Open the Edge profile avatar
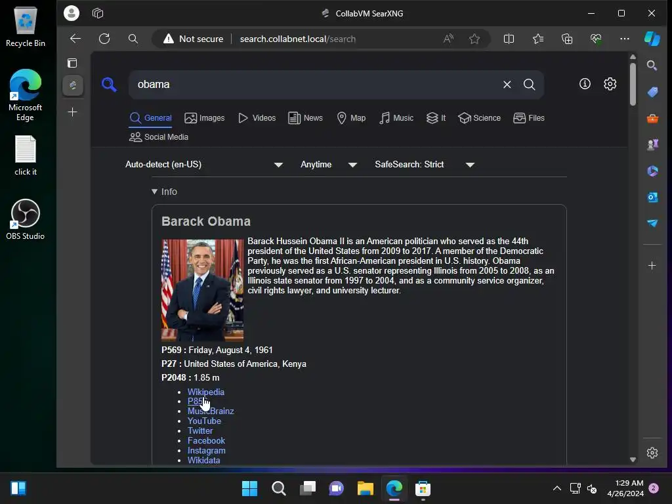Screen dimensions: 672x504 point(72,13)
